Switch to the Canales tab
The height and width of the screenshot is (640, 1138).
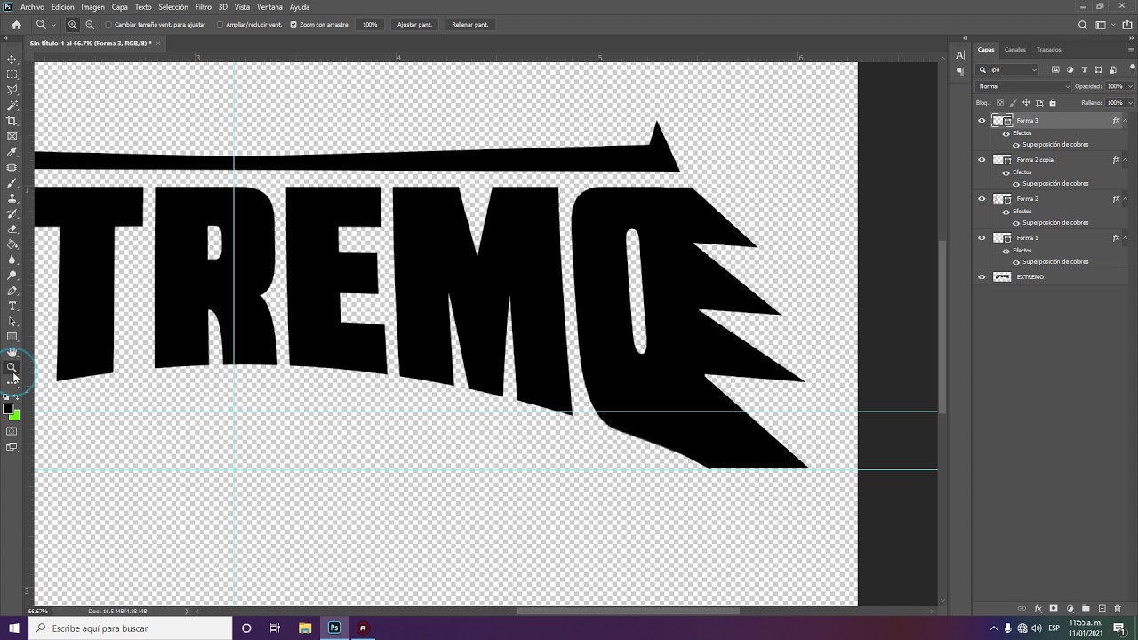1014,50
